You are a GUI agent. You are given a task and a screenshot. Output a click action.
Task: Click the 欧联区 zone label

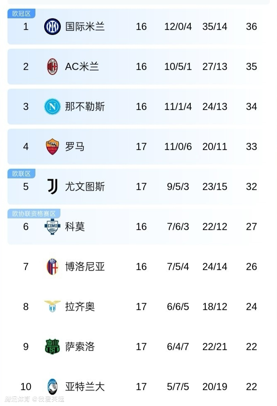21,174
